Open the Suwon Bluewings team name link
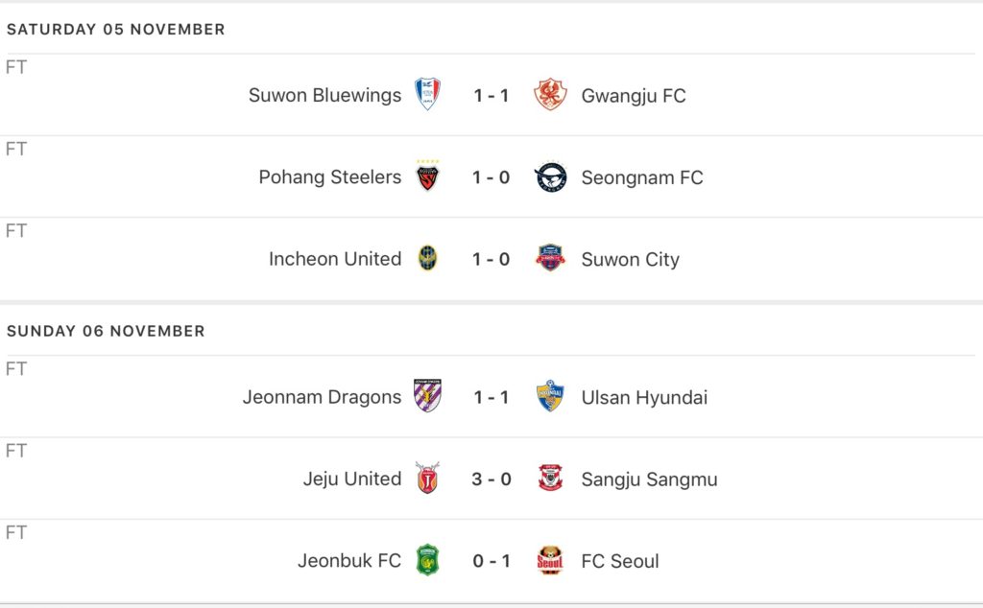The width and height of the screenshot is (983, 608). 324,95
